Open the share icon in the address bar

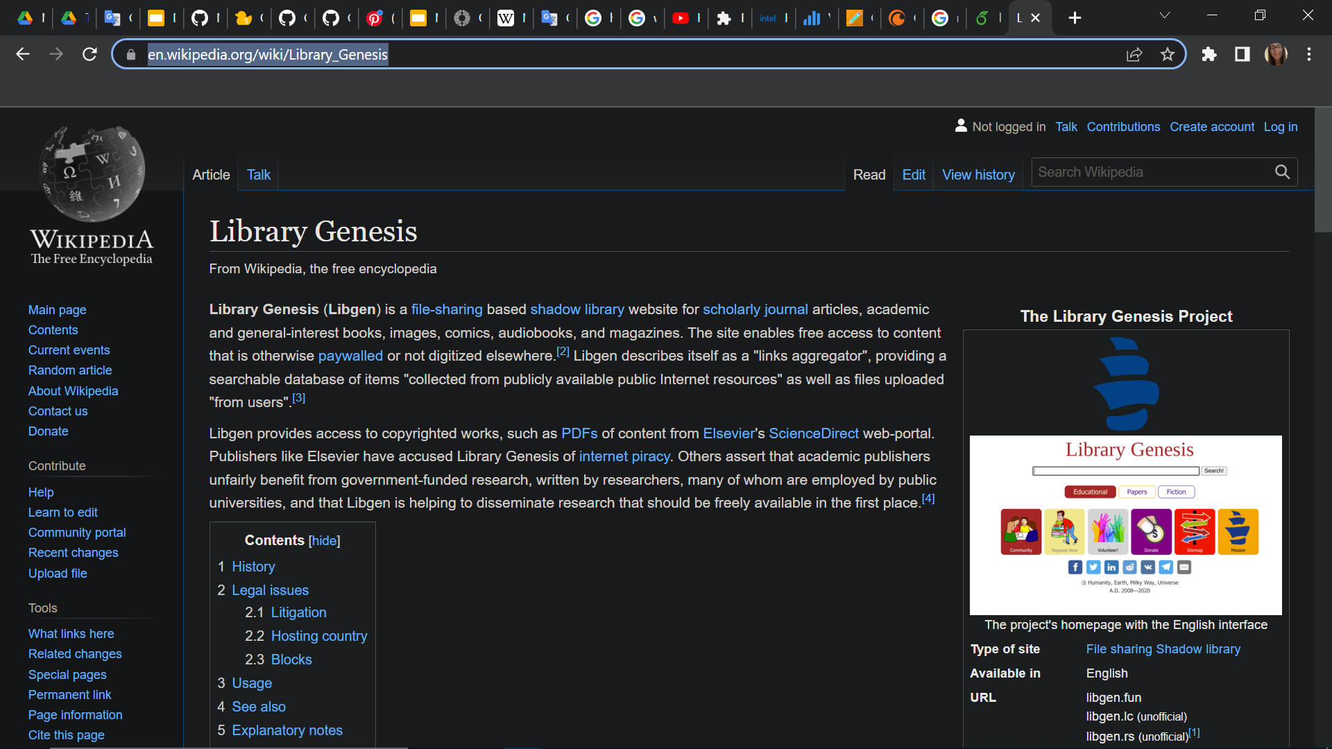[1134, 54]
